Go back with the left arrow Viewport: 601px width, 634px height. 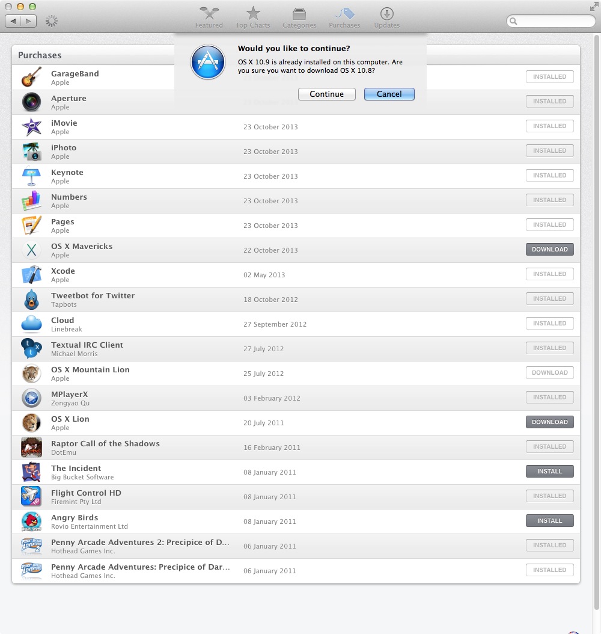(x=13, y=21)
